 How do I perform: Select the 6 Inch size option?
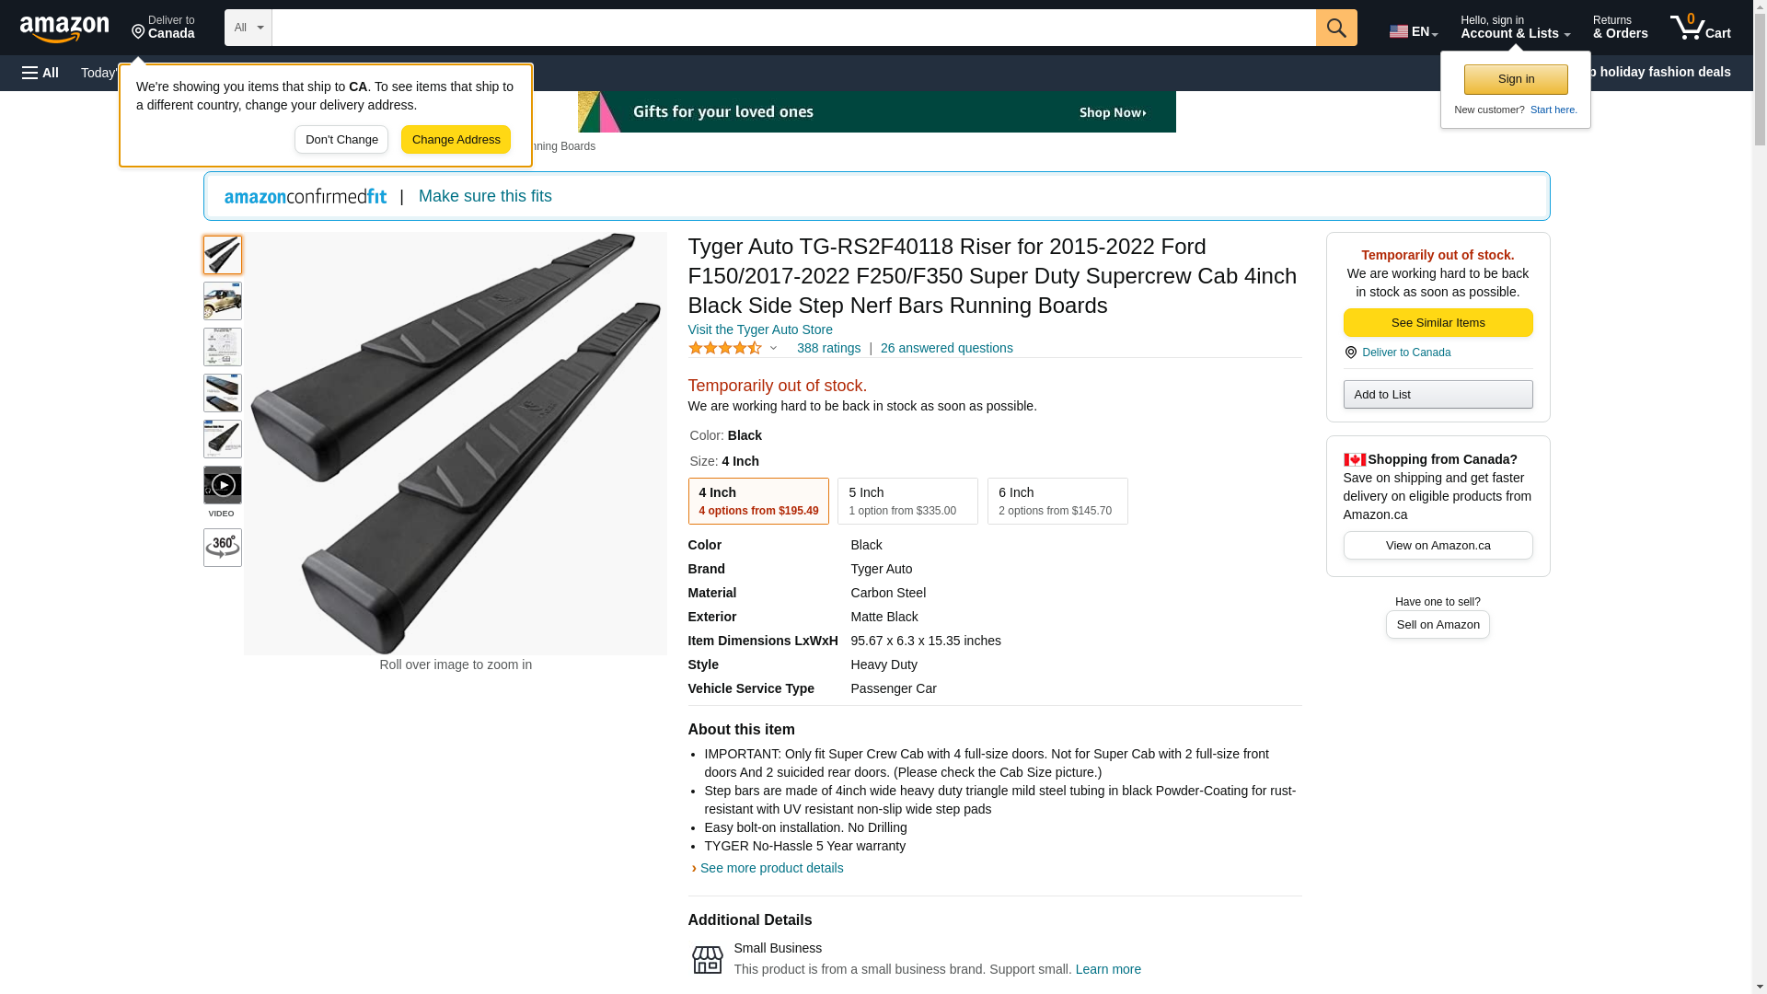point(1057,502)
